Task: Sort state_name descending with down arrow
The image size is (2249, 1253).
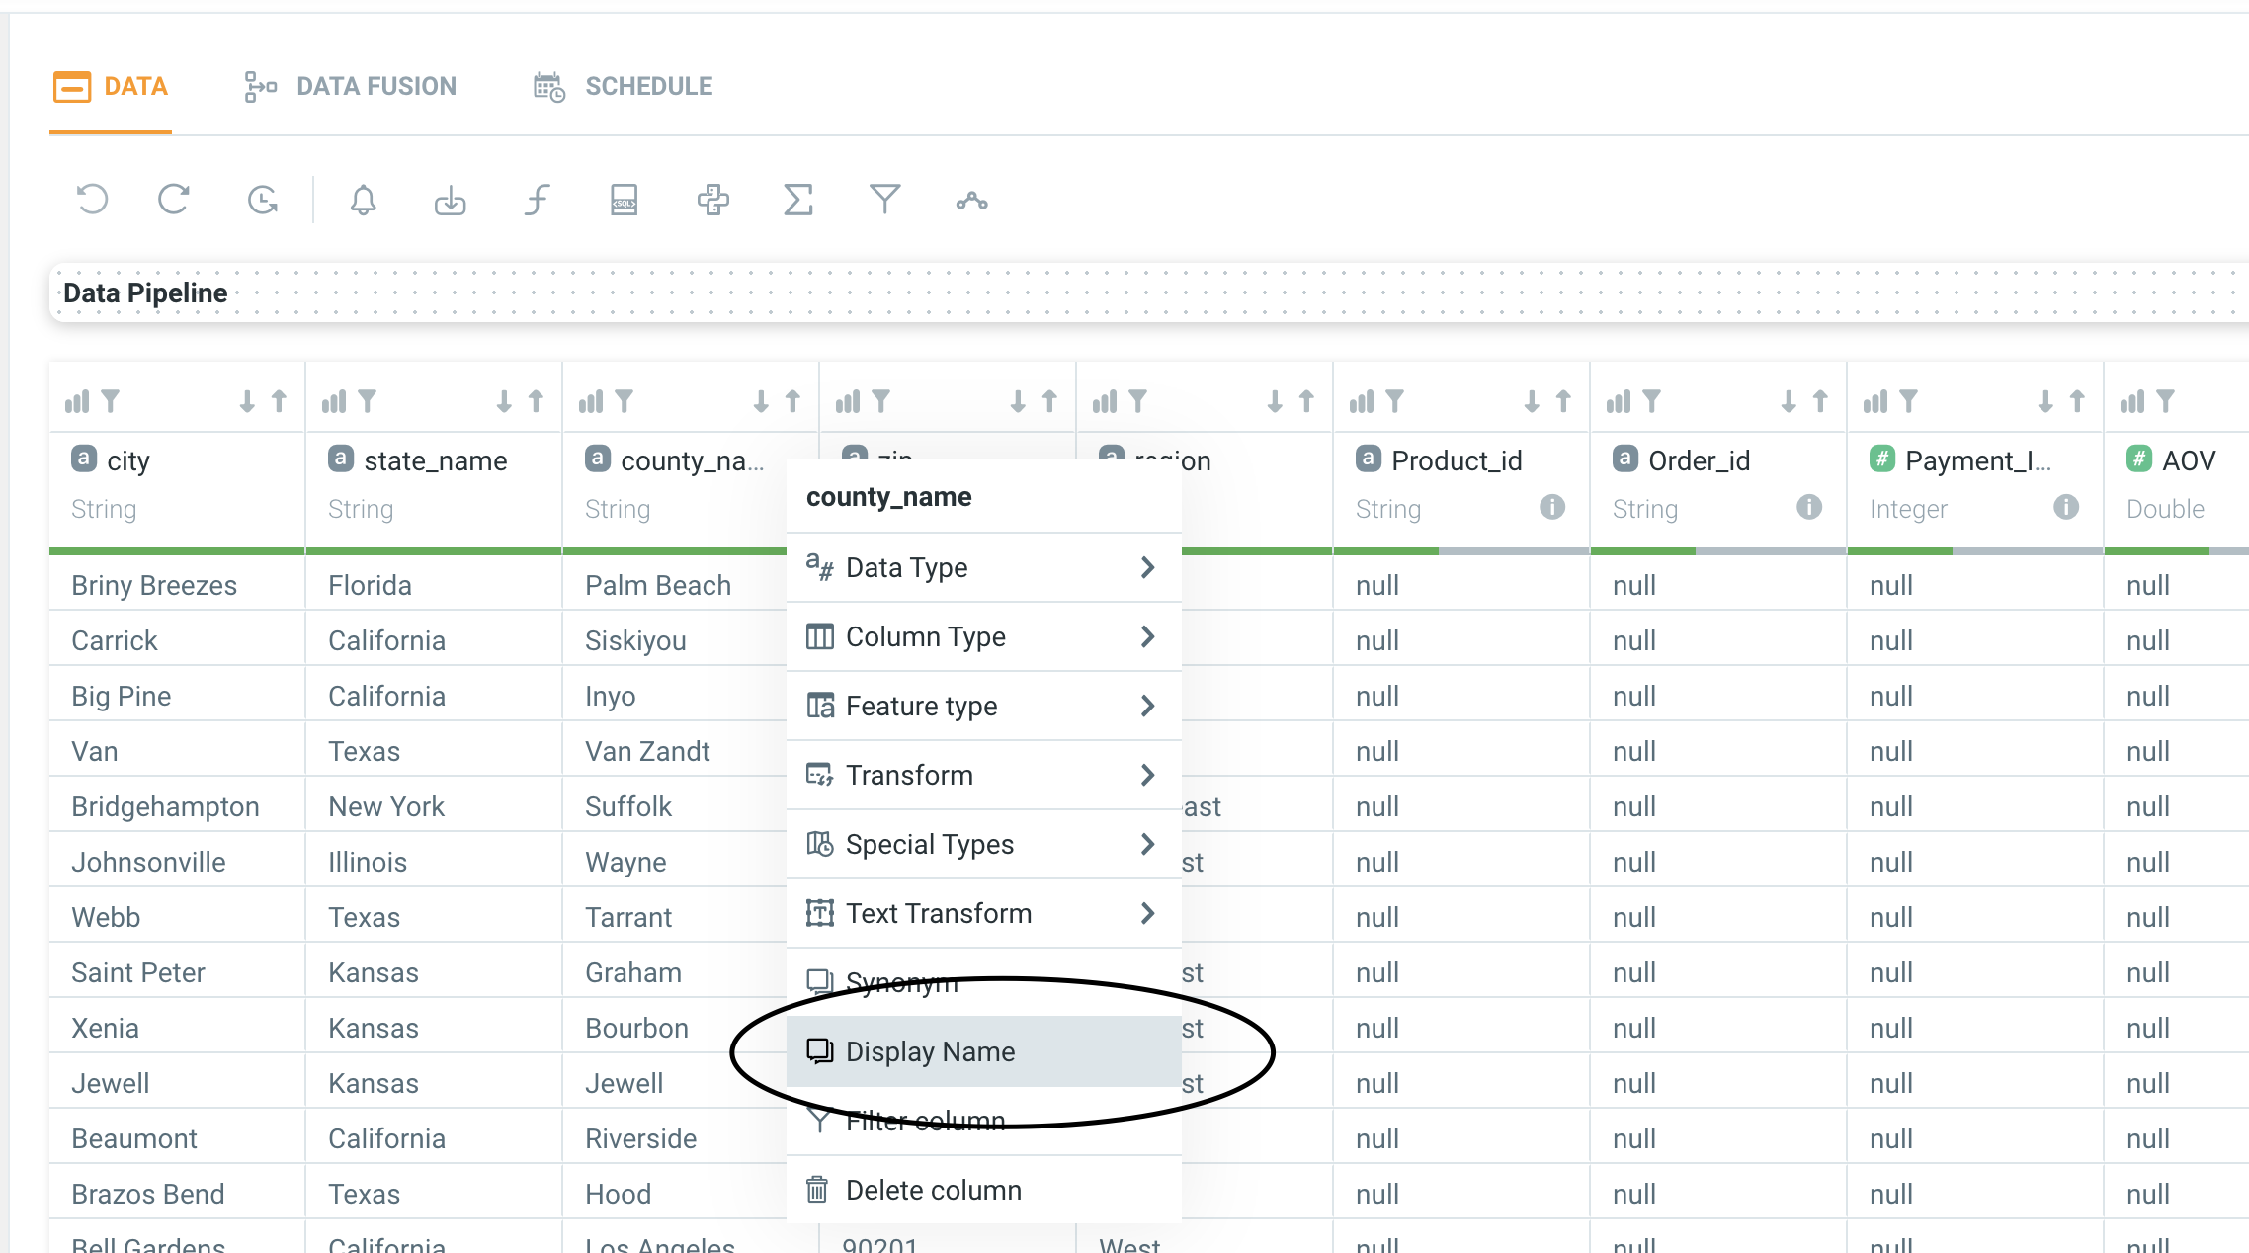Action: [x=504, y=401]
